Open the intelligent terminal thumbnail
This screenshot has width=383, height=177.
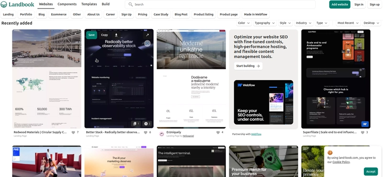coord(191,161)
